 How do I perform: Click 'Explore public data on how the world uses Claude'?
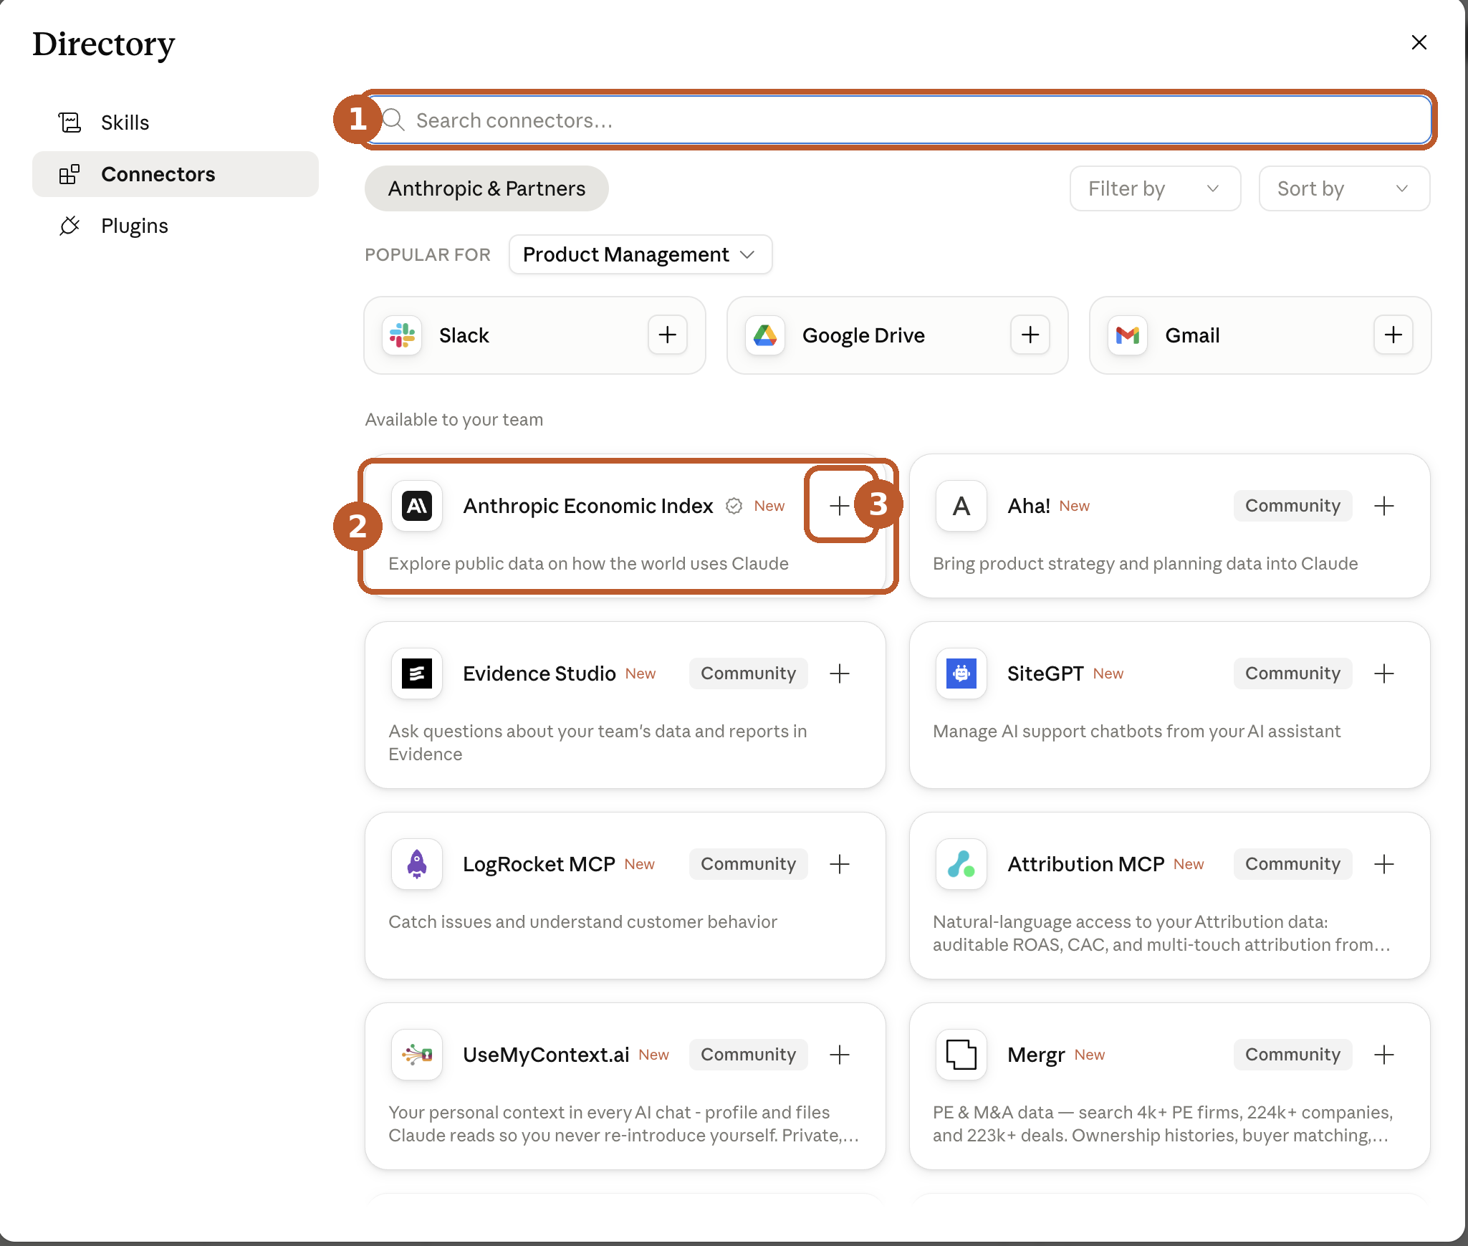[x=588, y=564]
